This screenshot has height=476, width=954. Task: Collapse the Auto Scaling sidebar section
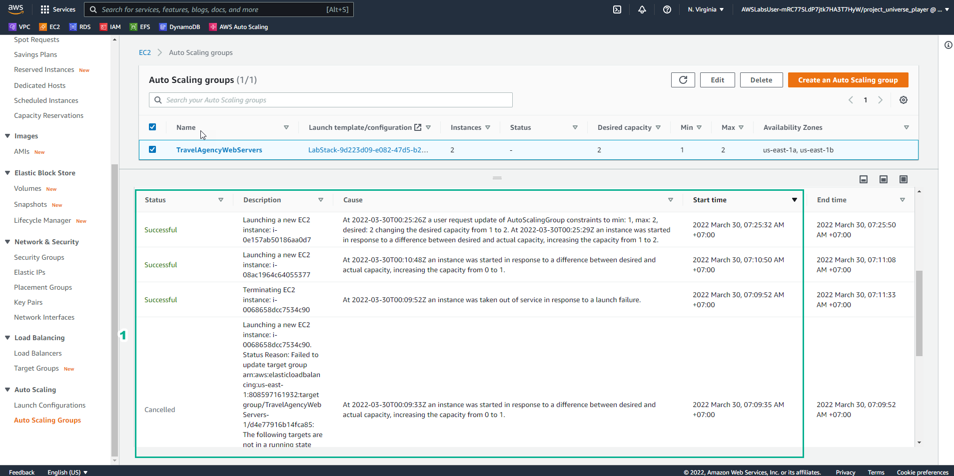tap(7, 390)
